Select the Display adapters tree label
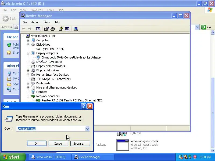The height and width of the screenshot is (161, 215). point(47,53)
